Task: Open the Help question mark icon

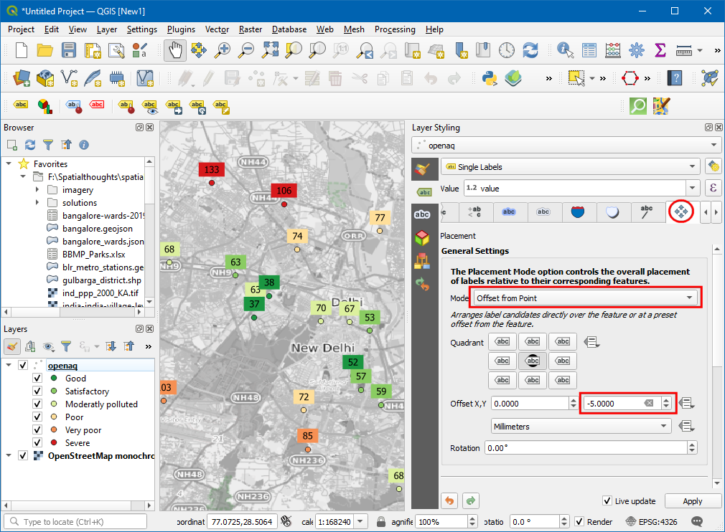Action: [x=675, y=78]
